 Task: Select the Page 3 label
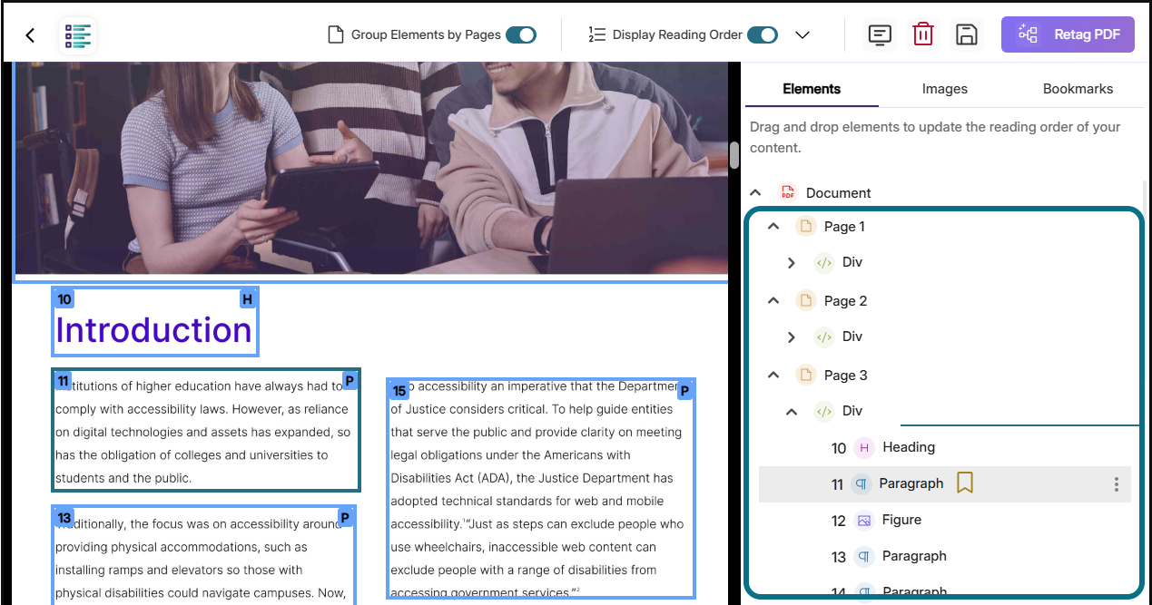[x=845, y=375]
